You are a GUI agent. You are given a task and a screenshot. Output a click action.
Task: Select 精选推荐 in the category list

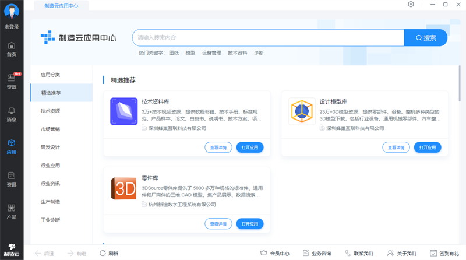point(62,93)
